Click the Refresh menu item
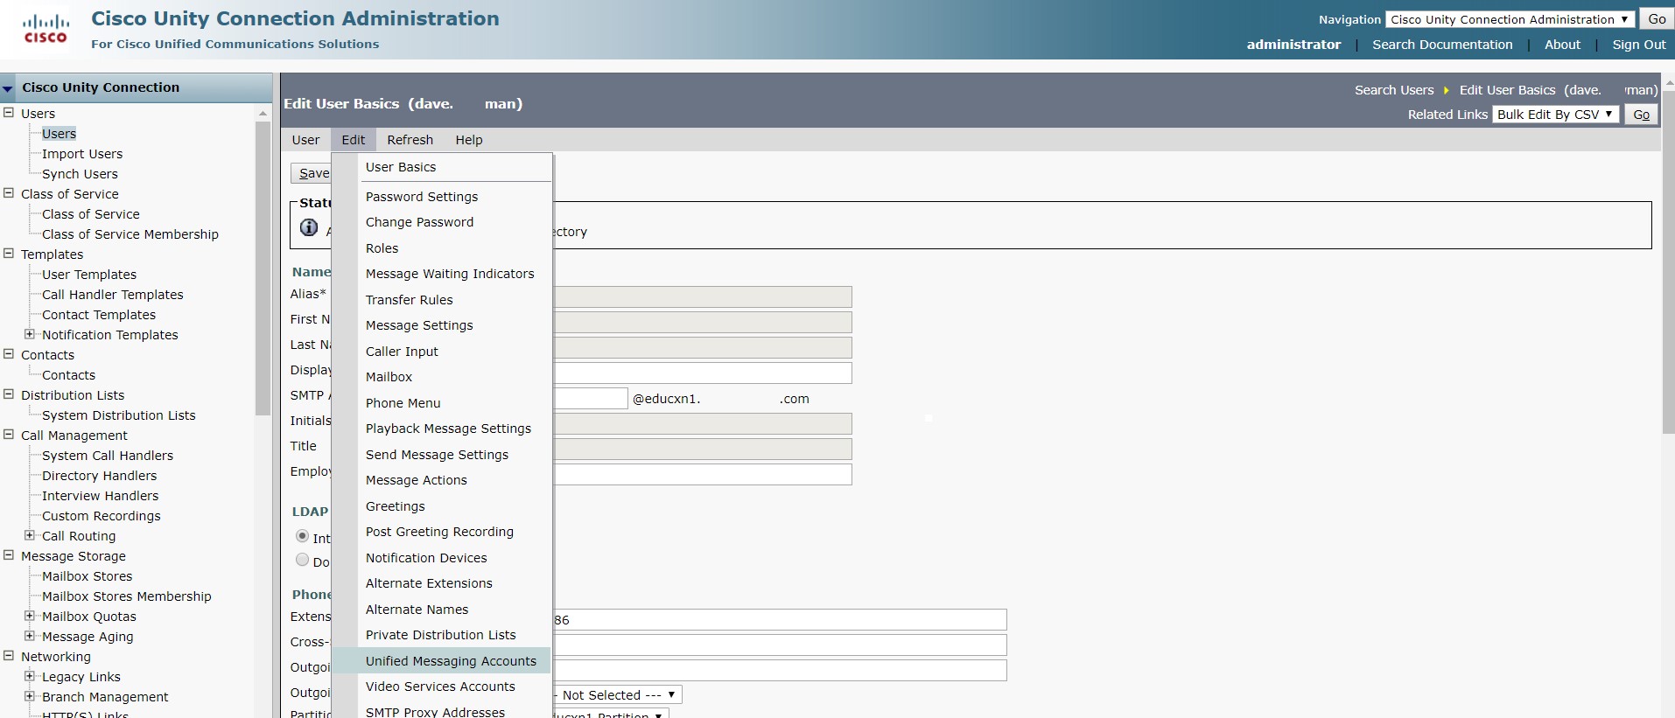Image resolution: width=1675 pixels, height=718 pixels. [410, 140]
